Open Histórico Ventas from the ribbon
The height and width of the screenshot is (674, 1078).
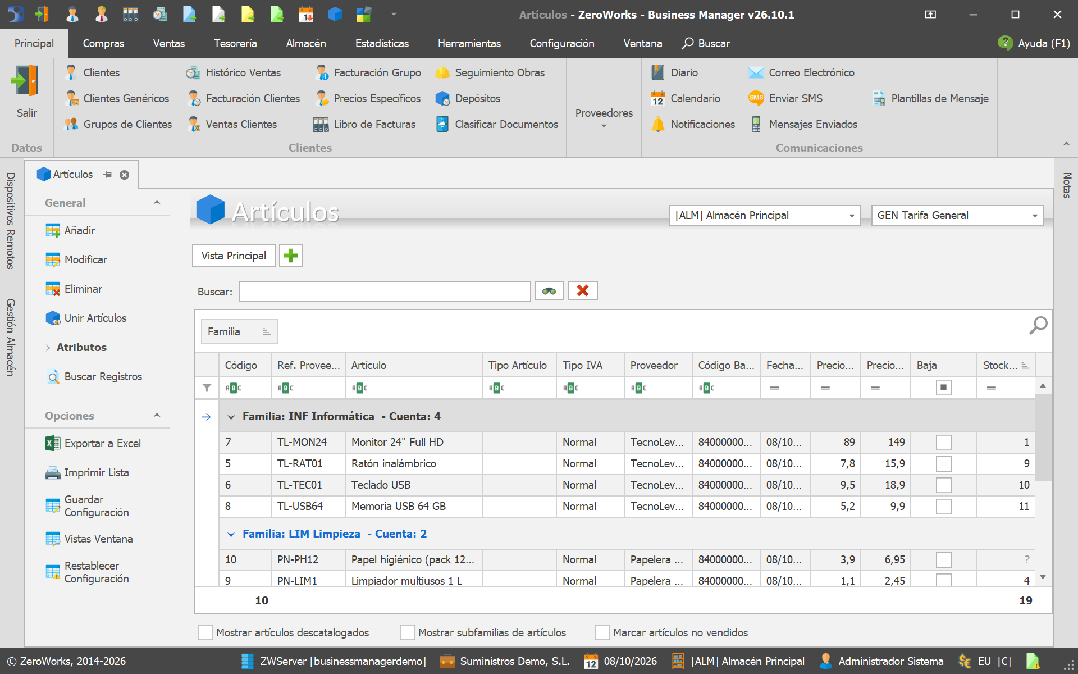234,72
